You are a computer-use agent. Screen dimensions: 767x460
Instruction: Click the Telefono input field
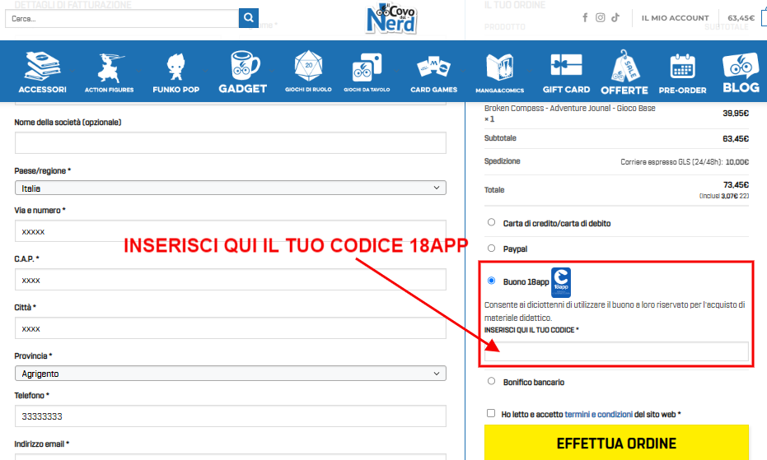[x=231, y=416]
